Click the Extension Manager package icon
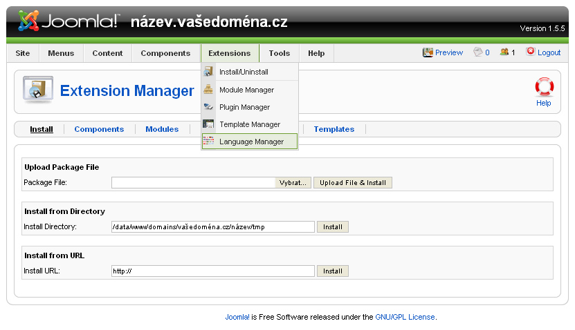The height and width of the screenshot is (330, 575). pyautogui.click(x=38, y=89)
